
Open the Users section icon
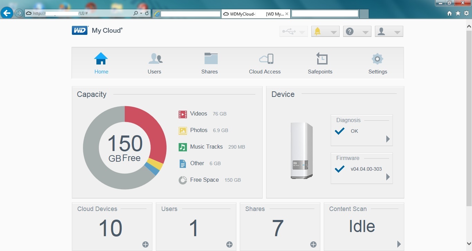click(155, 59)
